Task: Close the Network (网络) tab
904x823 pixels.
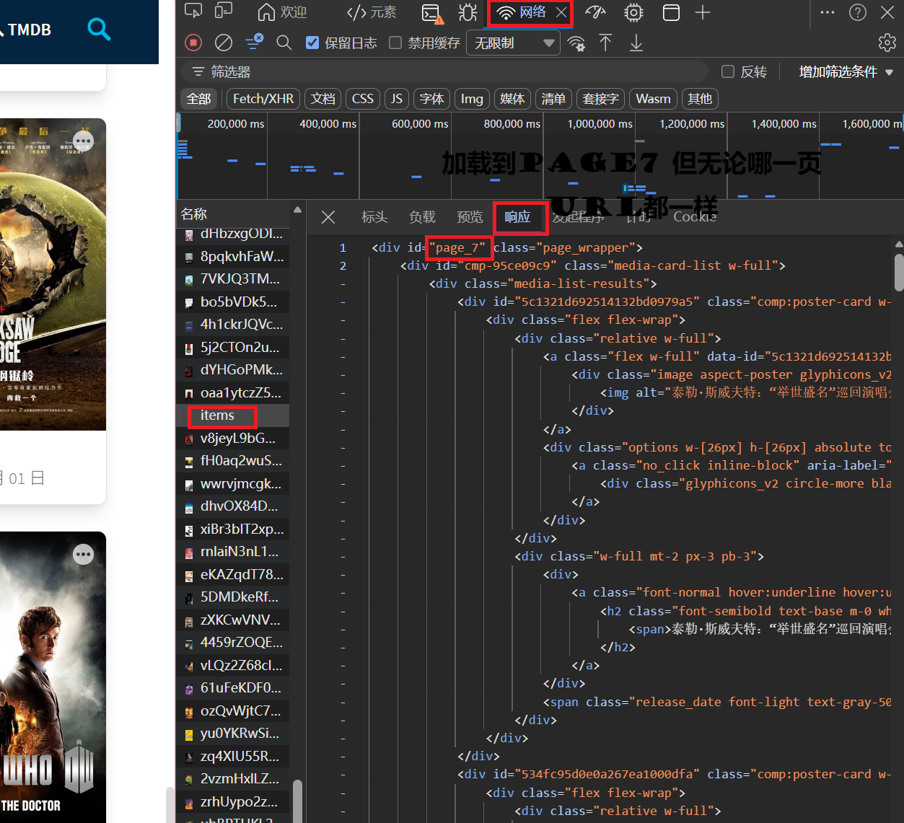Action: click(x=561, y=12)
